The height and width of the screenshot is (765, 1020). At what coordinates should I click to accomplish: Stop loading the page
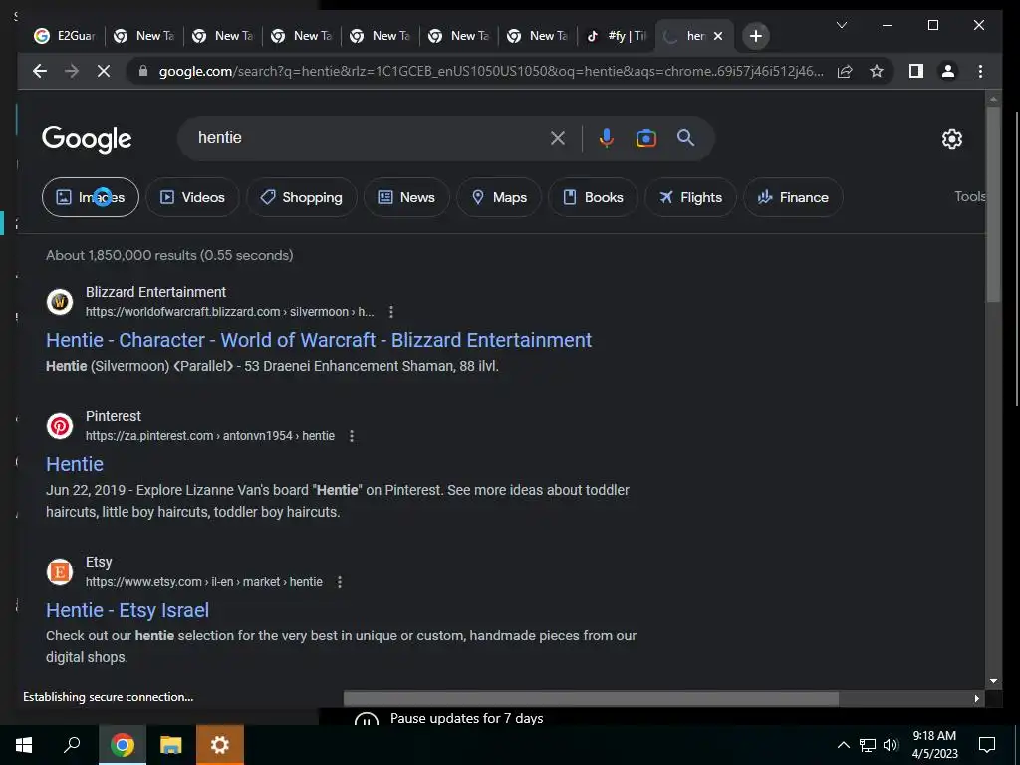click(104, 71)
